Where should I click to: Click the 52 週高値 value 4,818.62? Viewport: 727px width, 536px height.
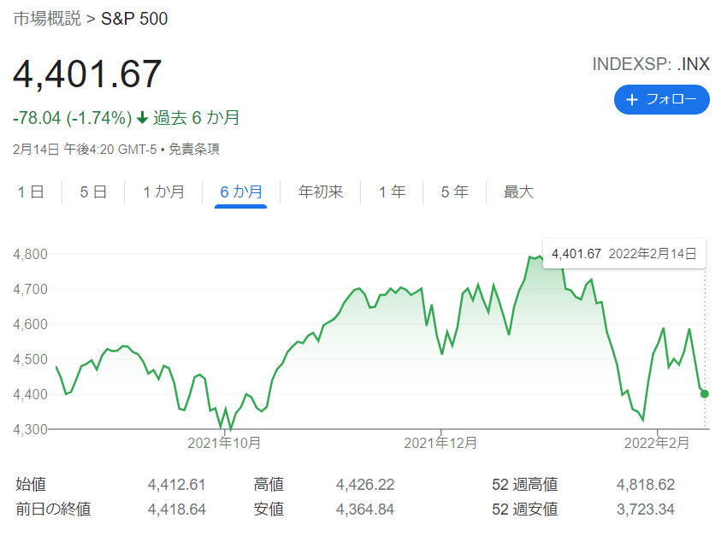[x=646, y=485]
